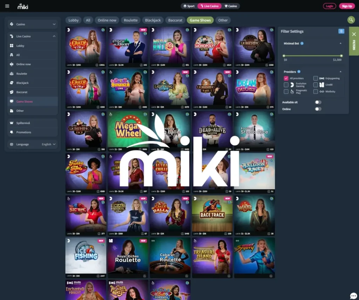Toggle the Available sit switch
Screen dimensions: 359x300
pos(318,102)
